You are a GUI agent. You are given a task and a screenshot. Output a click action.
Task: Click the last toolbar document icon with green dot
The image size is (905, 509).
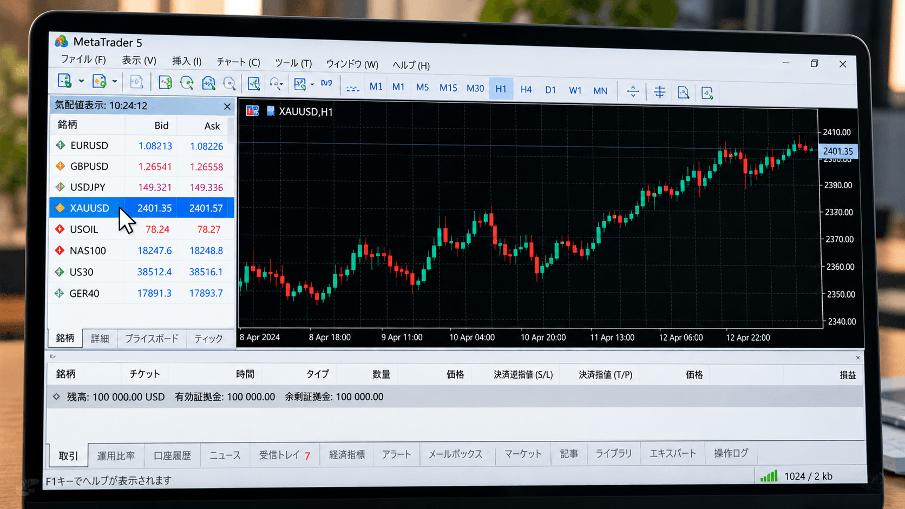(707, 93)
